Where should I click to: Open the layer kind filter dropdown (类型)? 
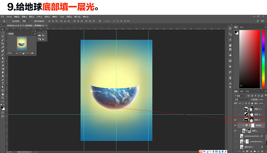coord(240,96)
